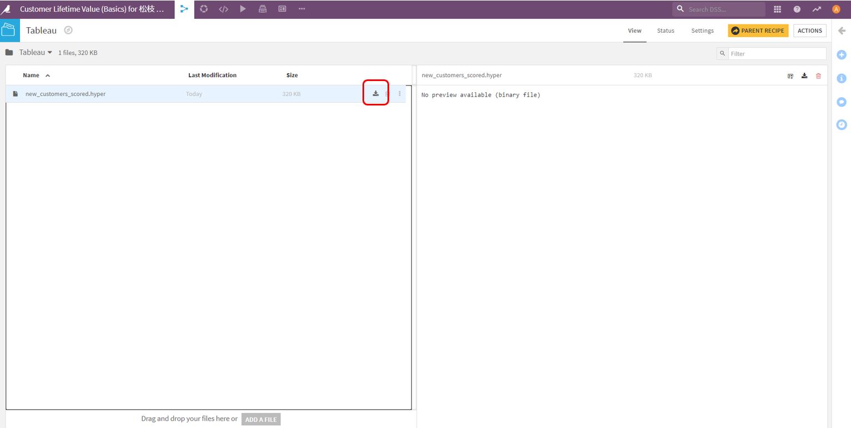Click the project title Customer Lifetime Value
Image resolution: width=851 pixels, height=428 pixels.
(x=92, y=9)
